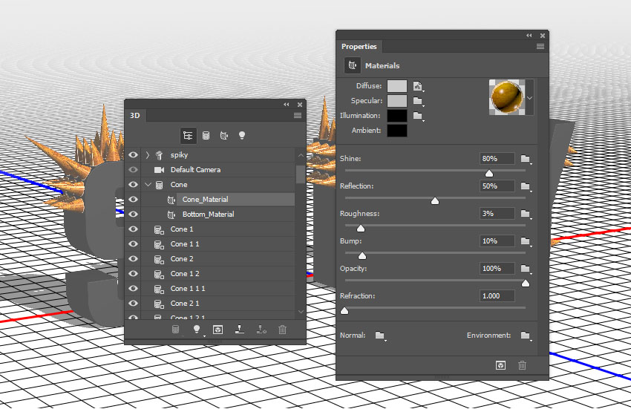
Task: Open Bump texture folder icon
Action: pyautogui.click(x=526, y=241)
